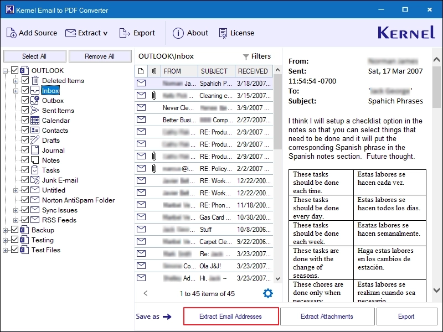Click the item type column header
443x332 pixels.
click(x=141, y=71)
